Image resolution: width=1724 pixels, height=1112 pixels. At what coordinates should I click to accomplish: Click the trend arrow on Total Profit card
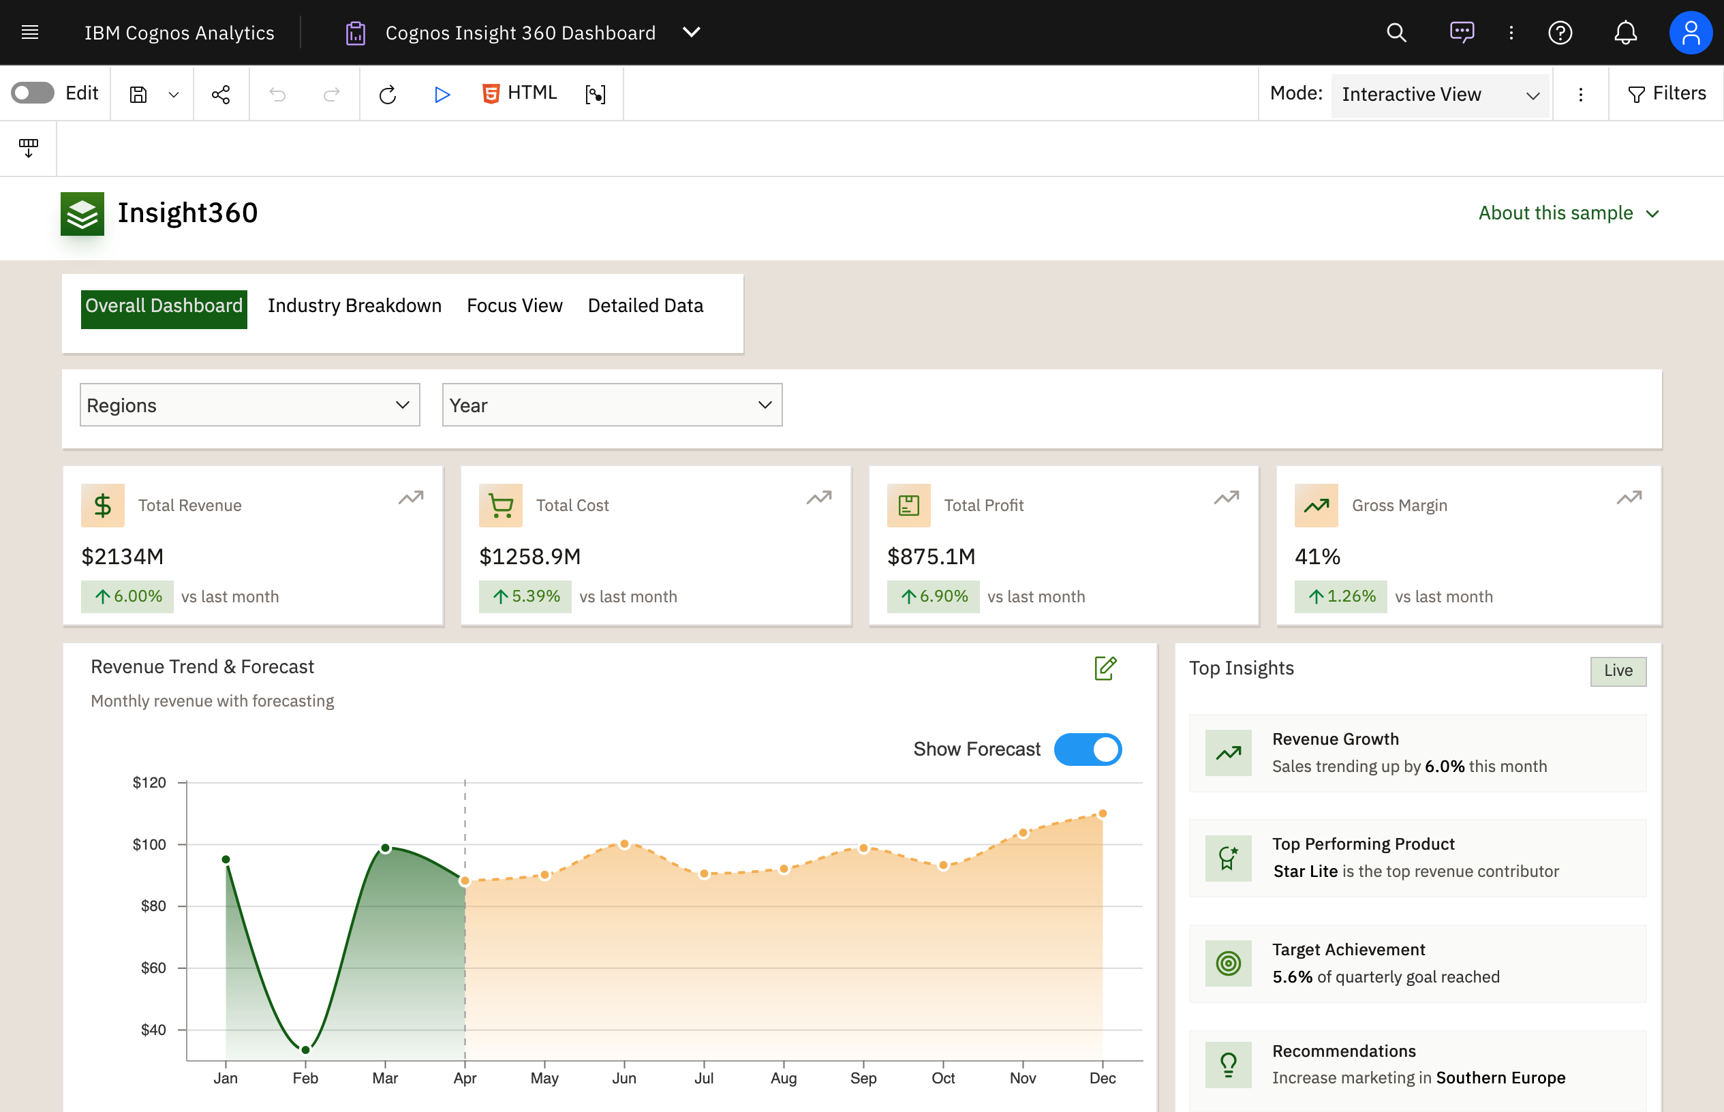click(1226, 497)
